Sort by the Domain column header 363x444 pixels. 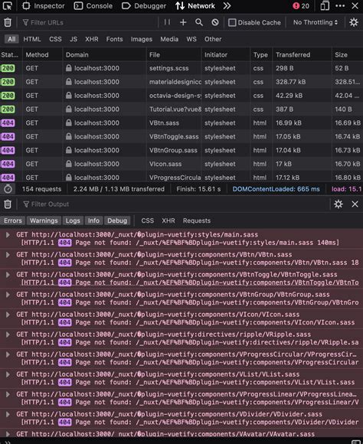[x=104, y=54]
